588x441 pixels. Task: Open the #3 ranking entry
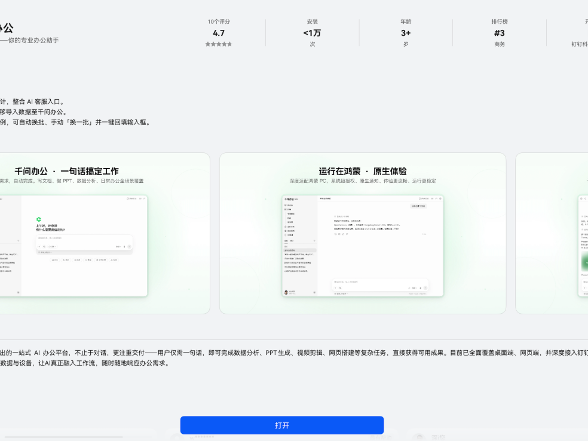click(x=500, y=33)
